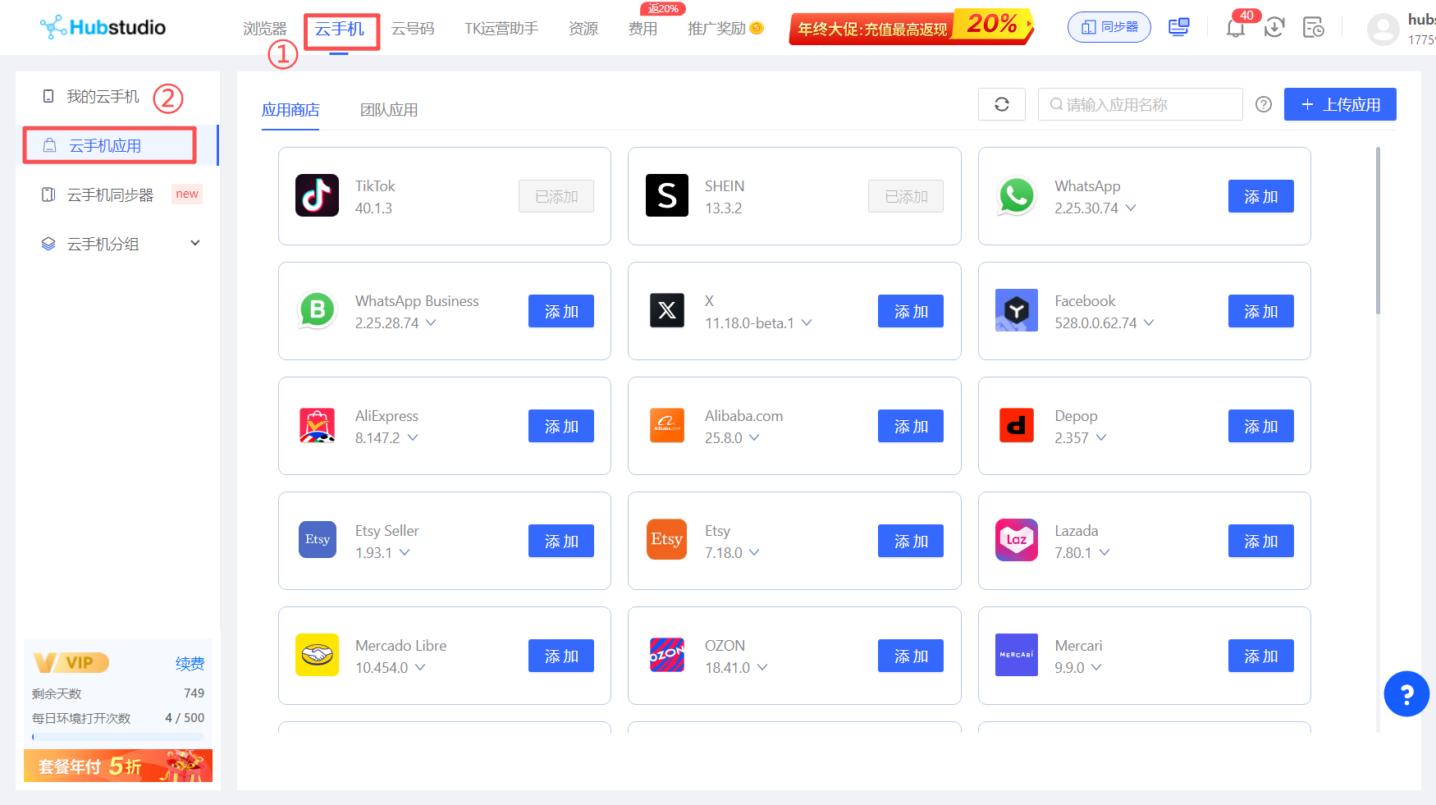Click the Hubstudio logo
The width and height of the screenshot is (1436, 805).
pyautogui.click(x=103, y=27)
